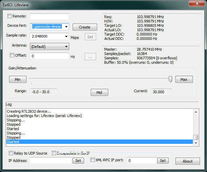Click Set button next to XML-RPC port
Image resolution: width=207 pixels, height=172 pixels.
[163, 161]
